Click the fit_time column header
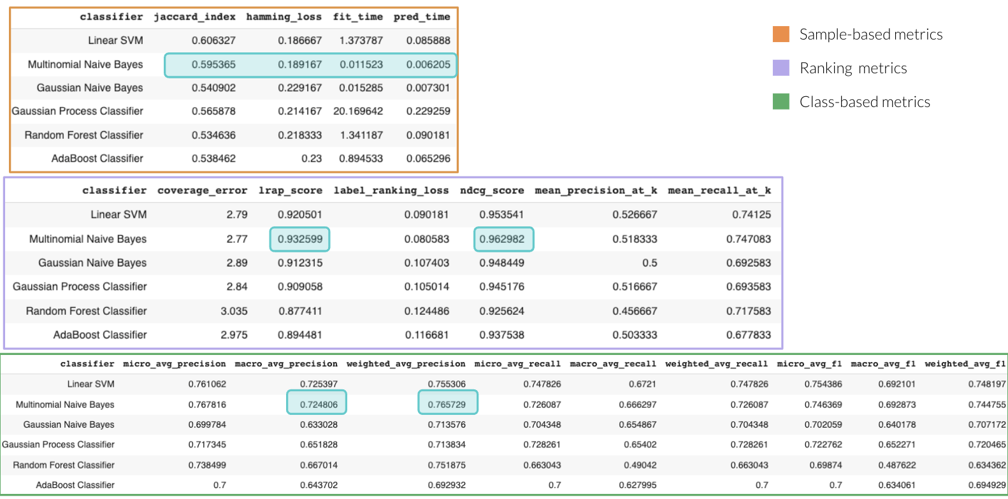This screenshot has height=499, width=1008. (357, 17)
